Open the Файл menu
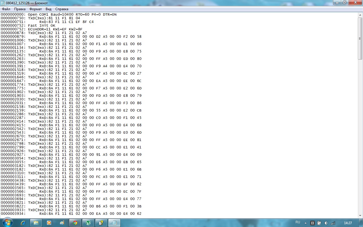Screen dimensions: 363x227 6,9
